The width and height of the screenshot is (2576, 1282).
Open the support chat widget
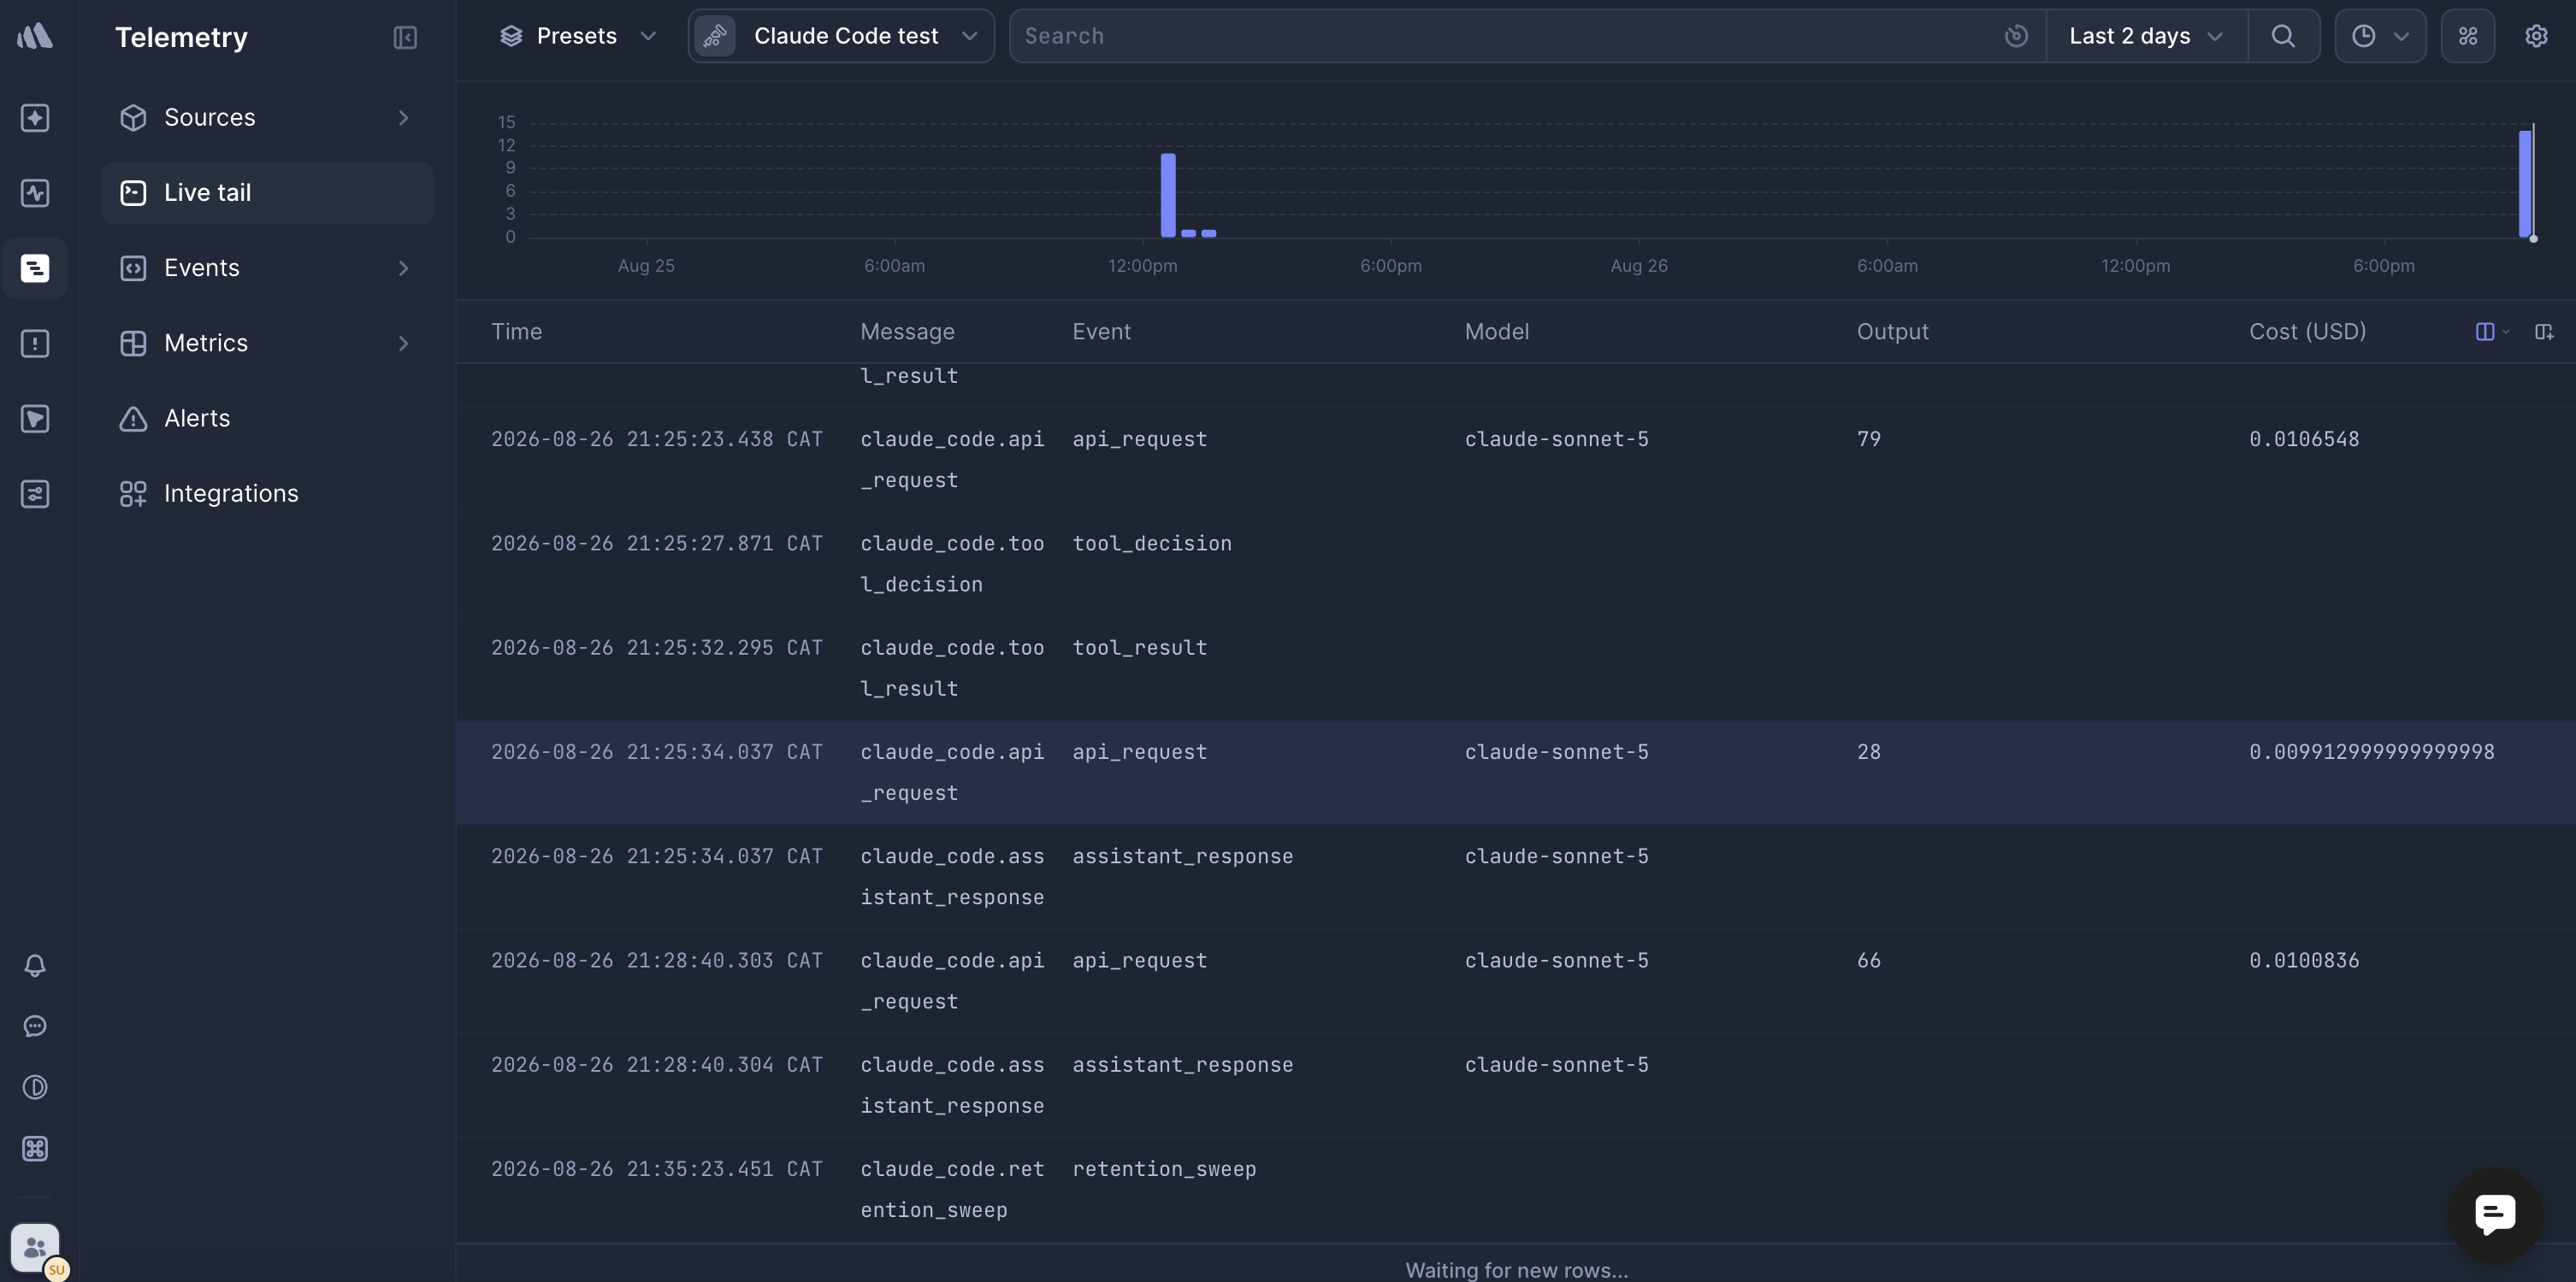(2495, 1215)
